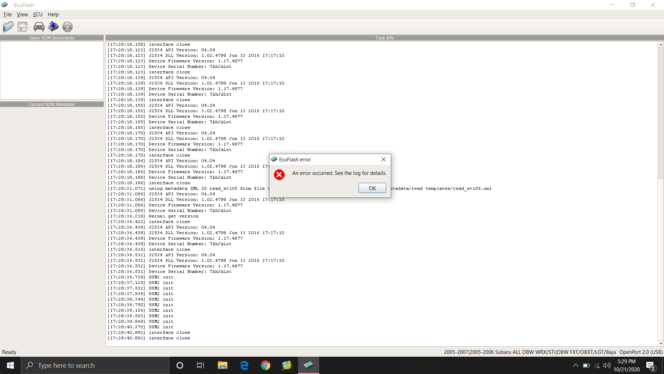Click OK in the EcuFlash error dialog

(372, 188)
